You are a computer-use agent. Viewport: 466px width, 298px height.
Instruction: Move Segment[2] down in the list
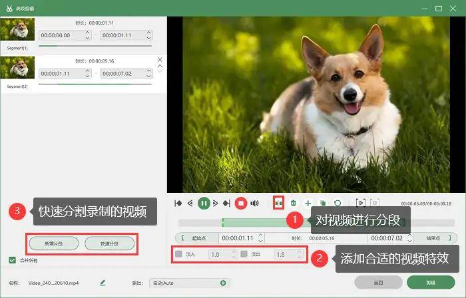click(x=160, y=71)
